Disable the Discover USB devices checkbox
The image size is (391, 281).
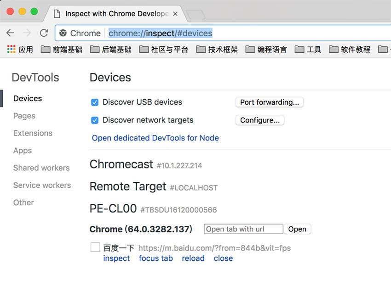95,102
